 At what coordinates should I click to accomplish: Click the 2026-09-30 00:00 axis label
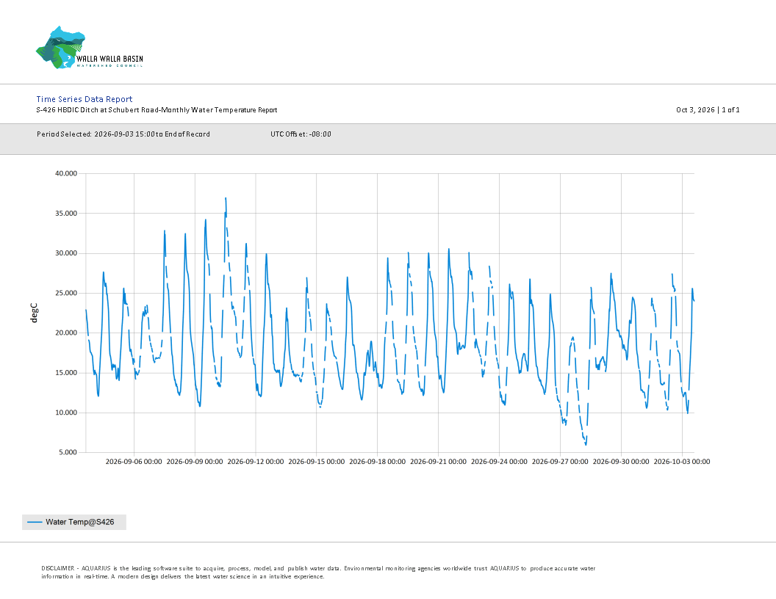point(621,461)
